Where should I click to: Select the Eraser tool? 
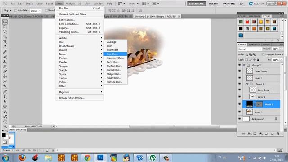point(5,71)
